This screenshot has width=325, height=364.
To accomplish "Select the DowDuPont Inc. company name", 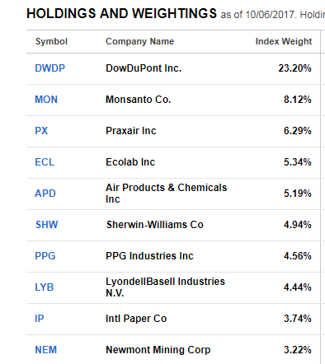I will click(x=144, y=68).
